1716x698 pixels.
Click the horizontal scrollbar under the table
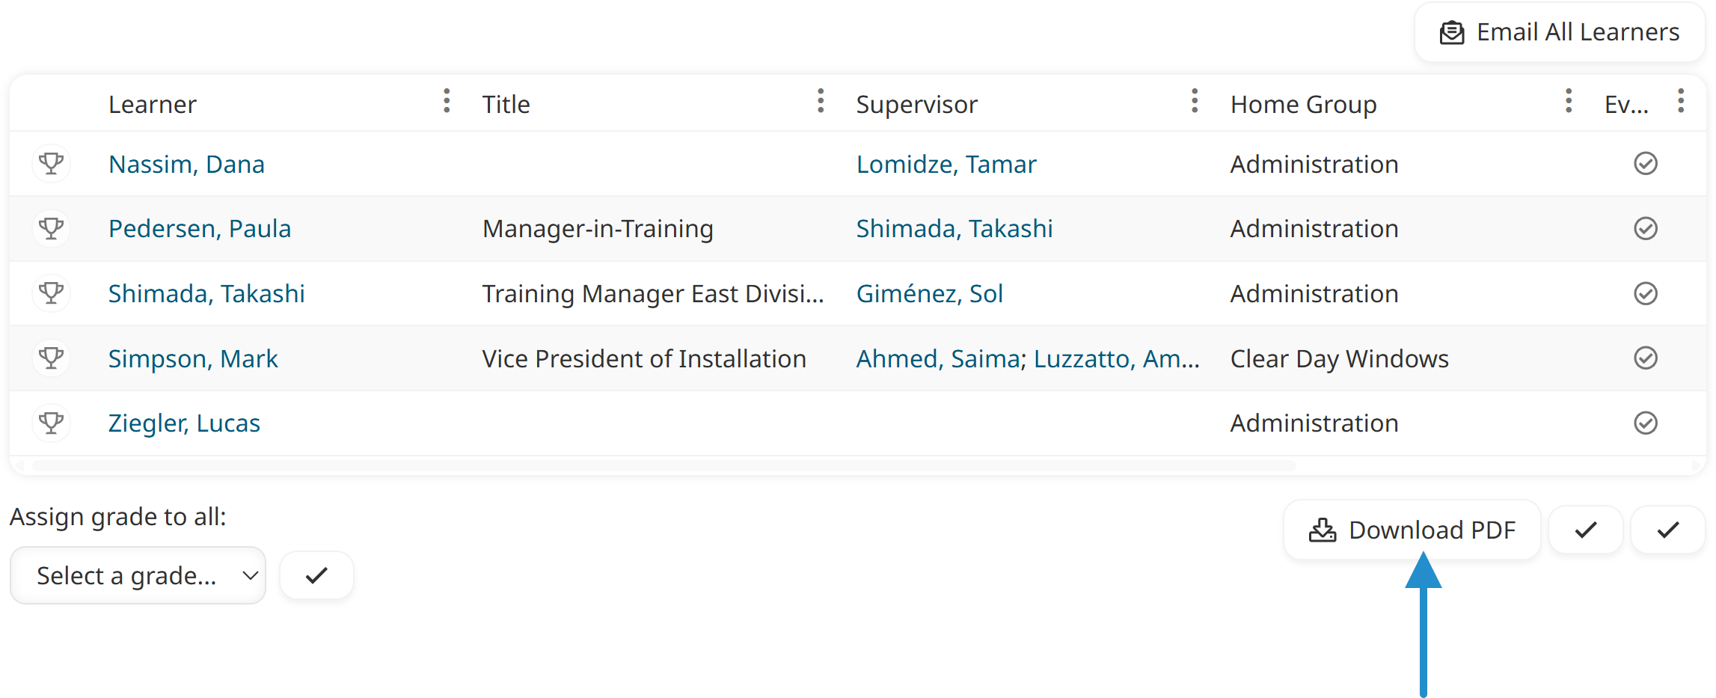(664, 465)
